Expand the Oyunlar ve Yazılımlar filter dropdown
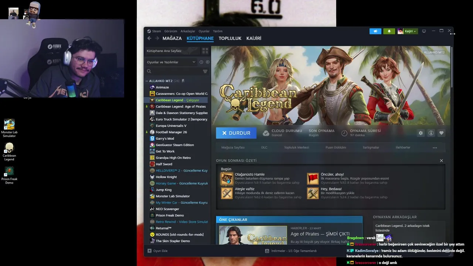Screen dimensions: 473x266 171,62
